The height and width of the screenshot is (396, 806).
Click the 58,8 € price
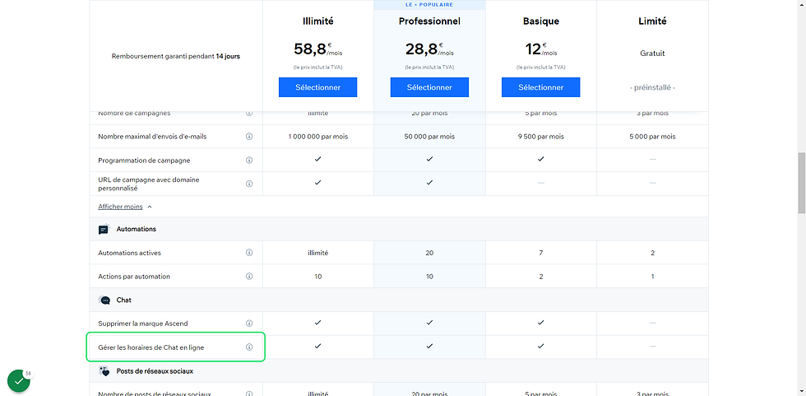(317, 49)
